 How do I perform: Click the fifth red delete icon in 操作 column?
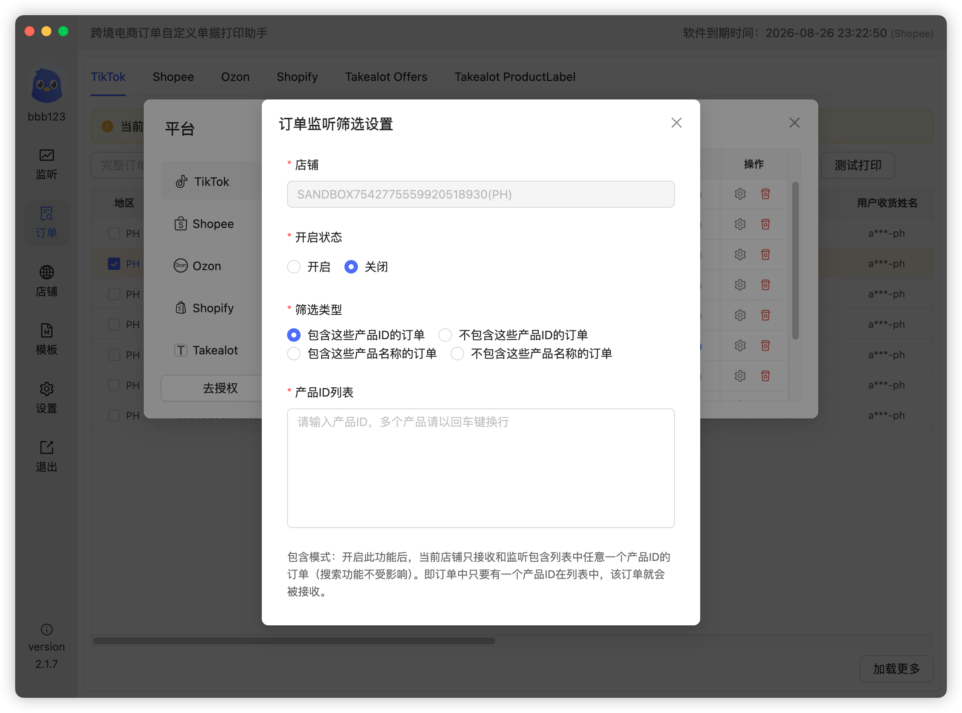[765, 315]
